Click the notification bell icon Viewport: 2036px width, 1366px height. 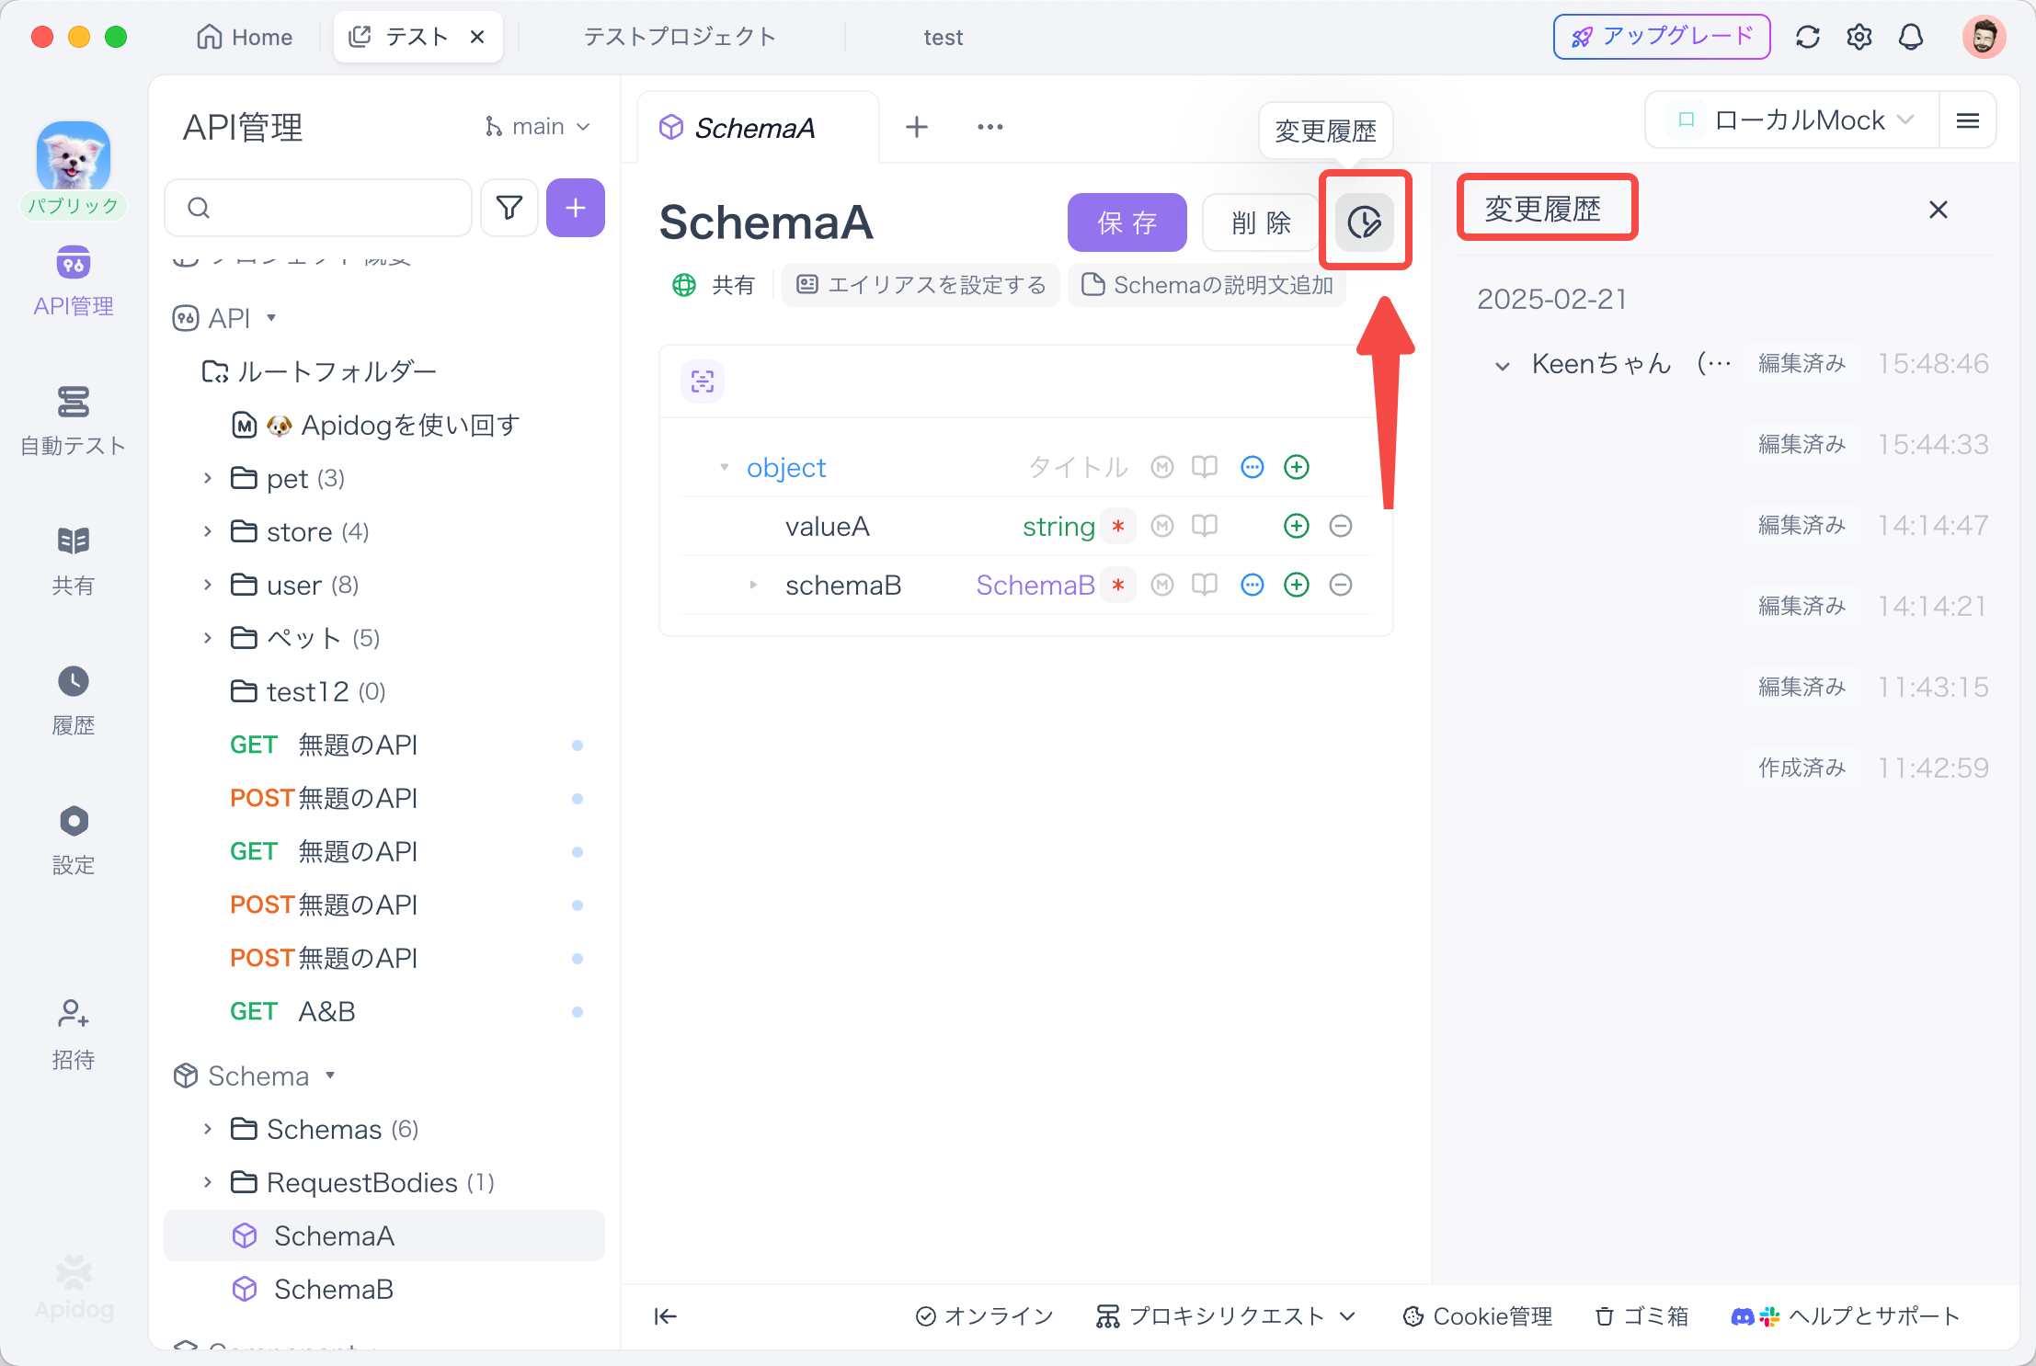pyautogui.click(x=1911, y=37)
